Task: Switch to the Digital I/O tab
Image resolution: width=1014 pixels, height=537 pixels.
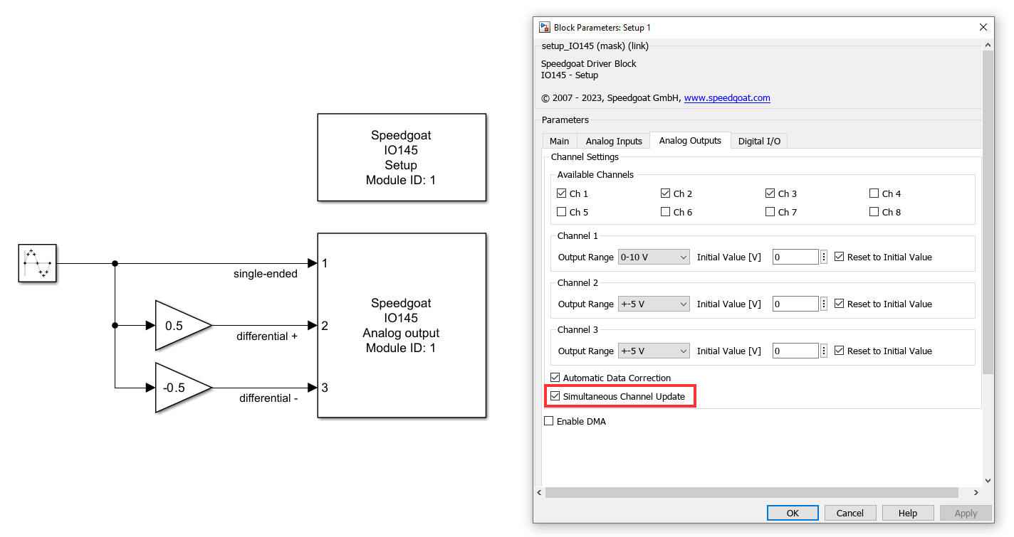Action: (759, 141)
